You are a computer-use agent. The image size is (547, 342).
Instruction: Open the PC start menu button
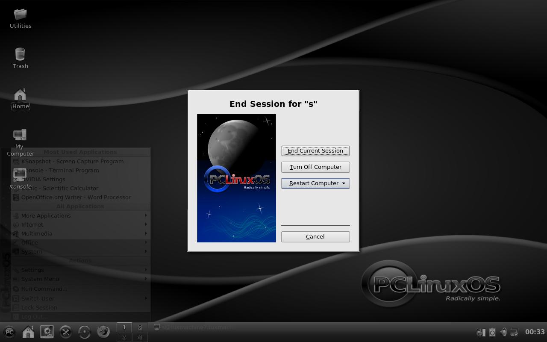tap(9, 332)
